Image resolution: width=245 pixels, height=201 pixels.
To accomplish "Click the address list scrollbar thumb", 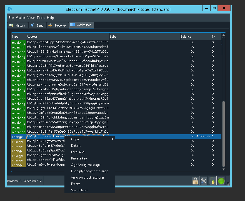I will 224,134.
